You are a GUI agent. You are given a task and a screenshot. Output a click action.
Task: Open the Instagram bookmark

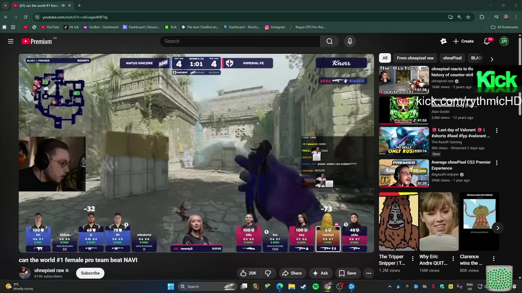coord(275,27)
